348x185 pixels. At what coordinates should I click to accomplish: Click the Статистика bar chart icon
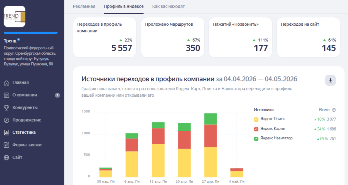(x=6, y=132)
